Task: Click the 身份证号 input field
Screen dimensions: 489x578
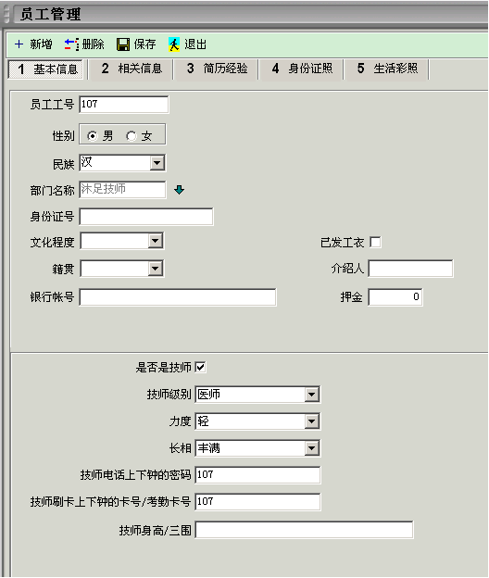Action: click(146, 217)
